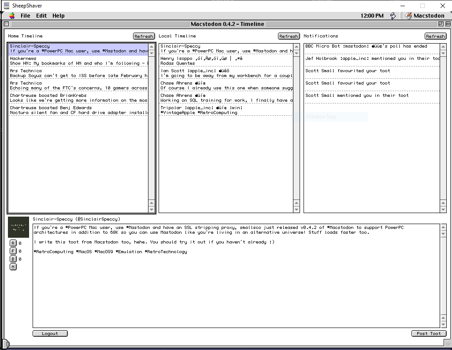The height and width of the screenshot is (350, 452).
Task: Refresh the Home Timeline
Action: (144, 36)
